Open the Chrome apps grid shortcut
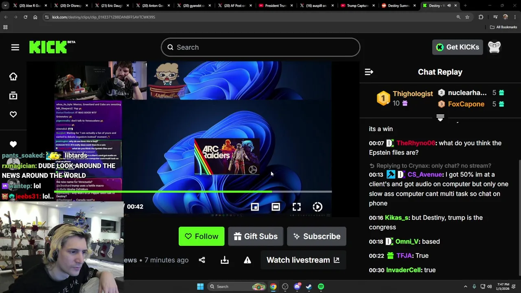 pos(5,27)
